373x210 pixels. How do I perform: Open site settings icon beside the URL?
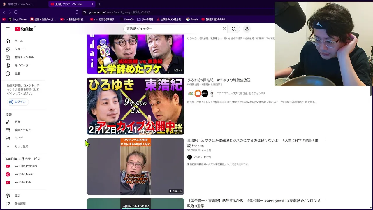pos(85,12)
